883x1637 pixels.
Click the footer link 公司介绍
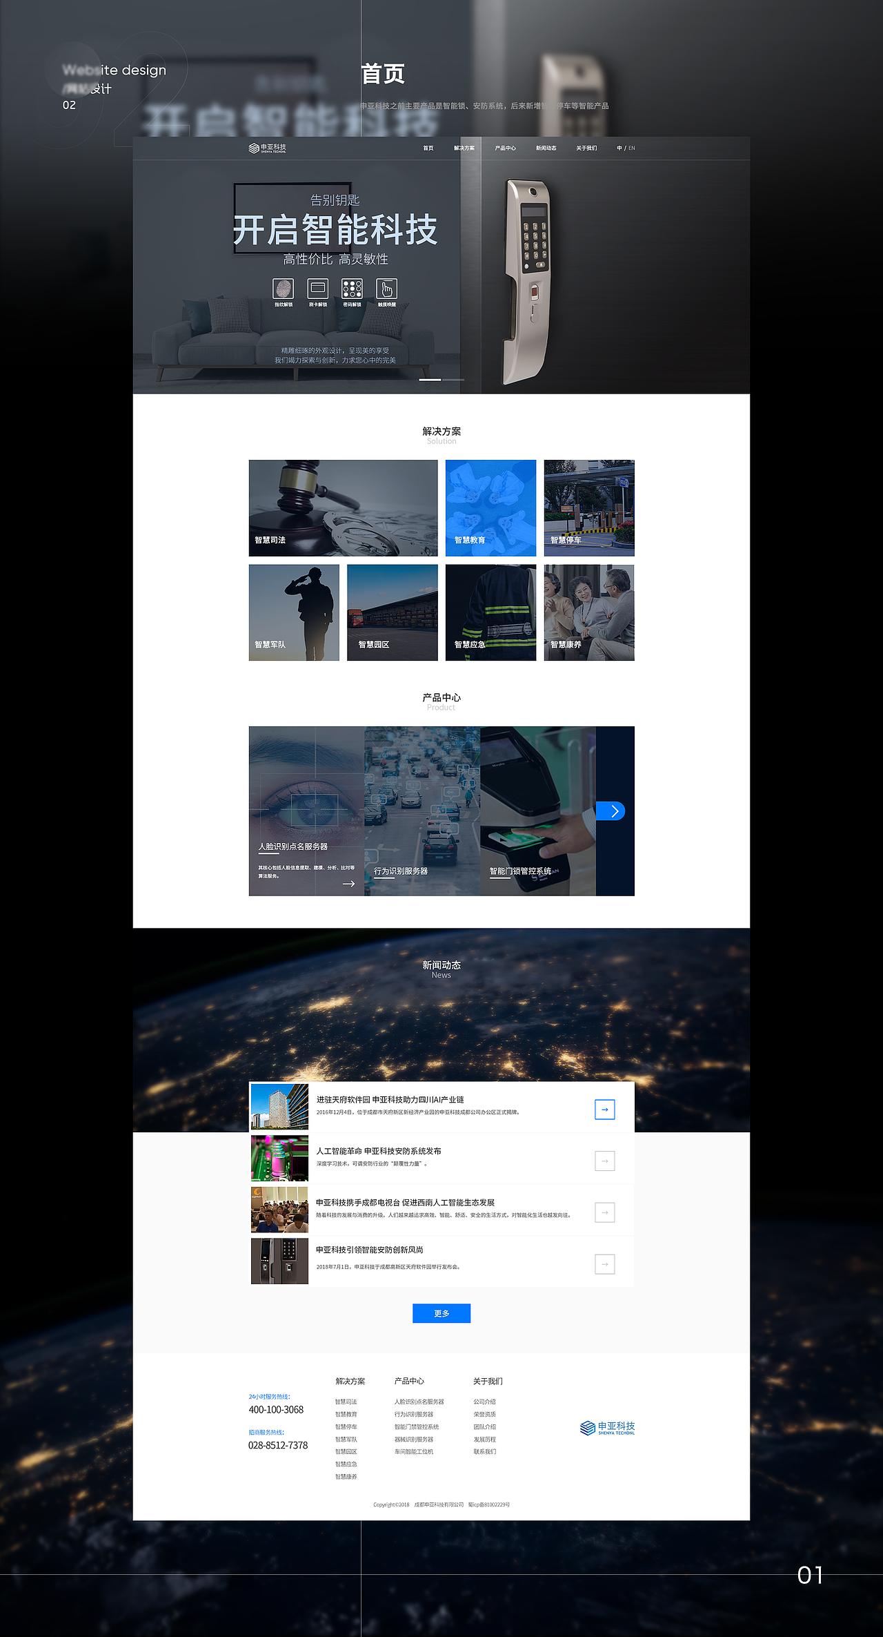pos(485,1402)
